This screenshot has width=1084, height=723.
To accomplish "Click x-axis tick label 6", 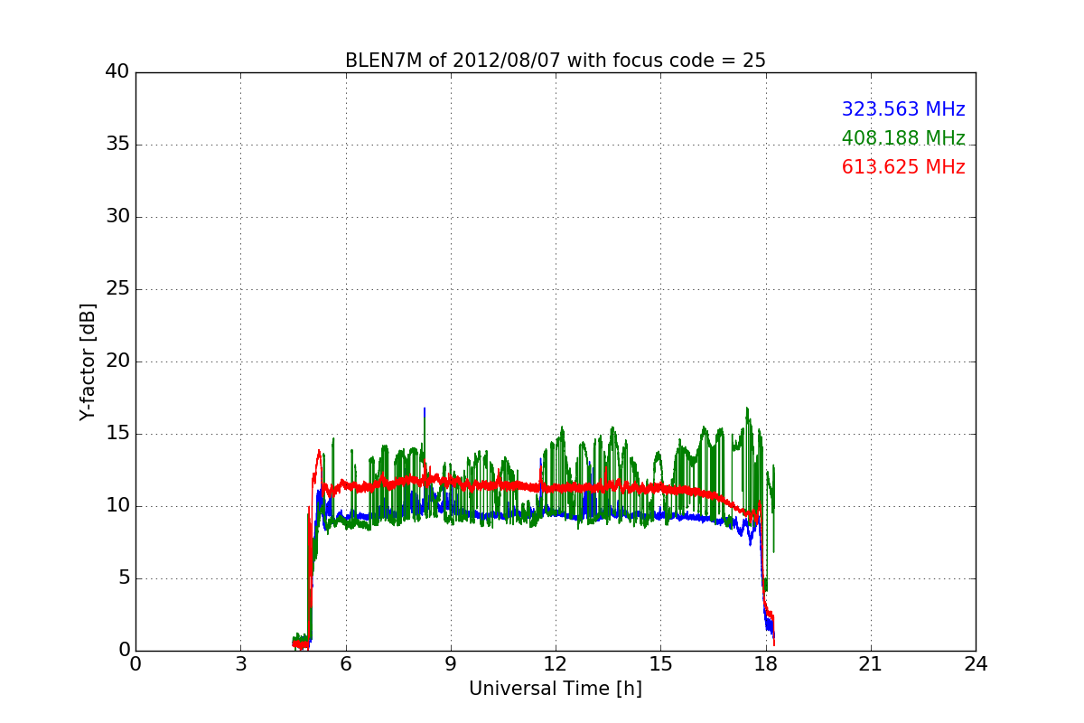I will tap(345, 664).
